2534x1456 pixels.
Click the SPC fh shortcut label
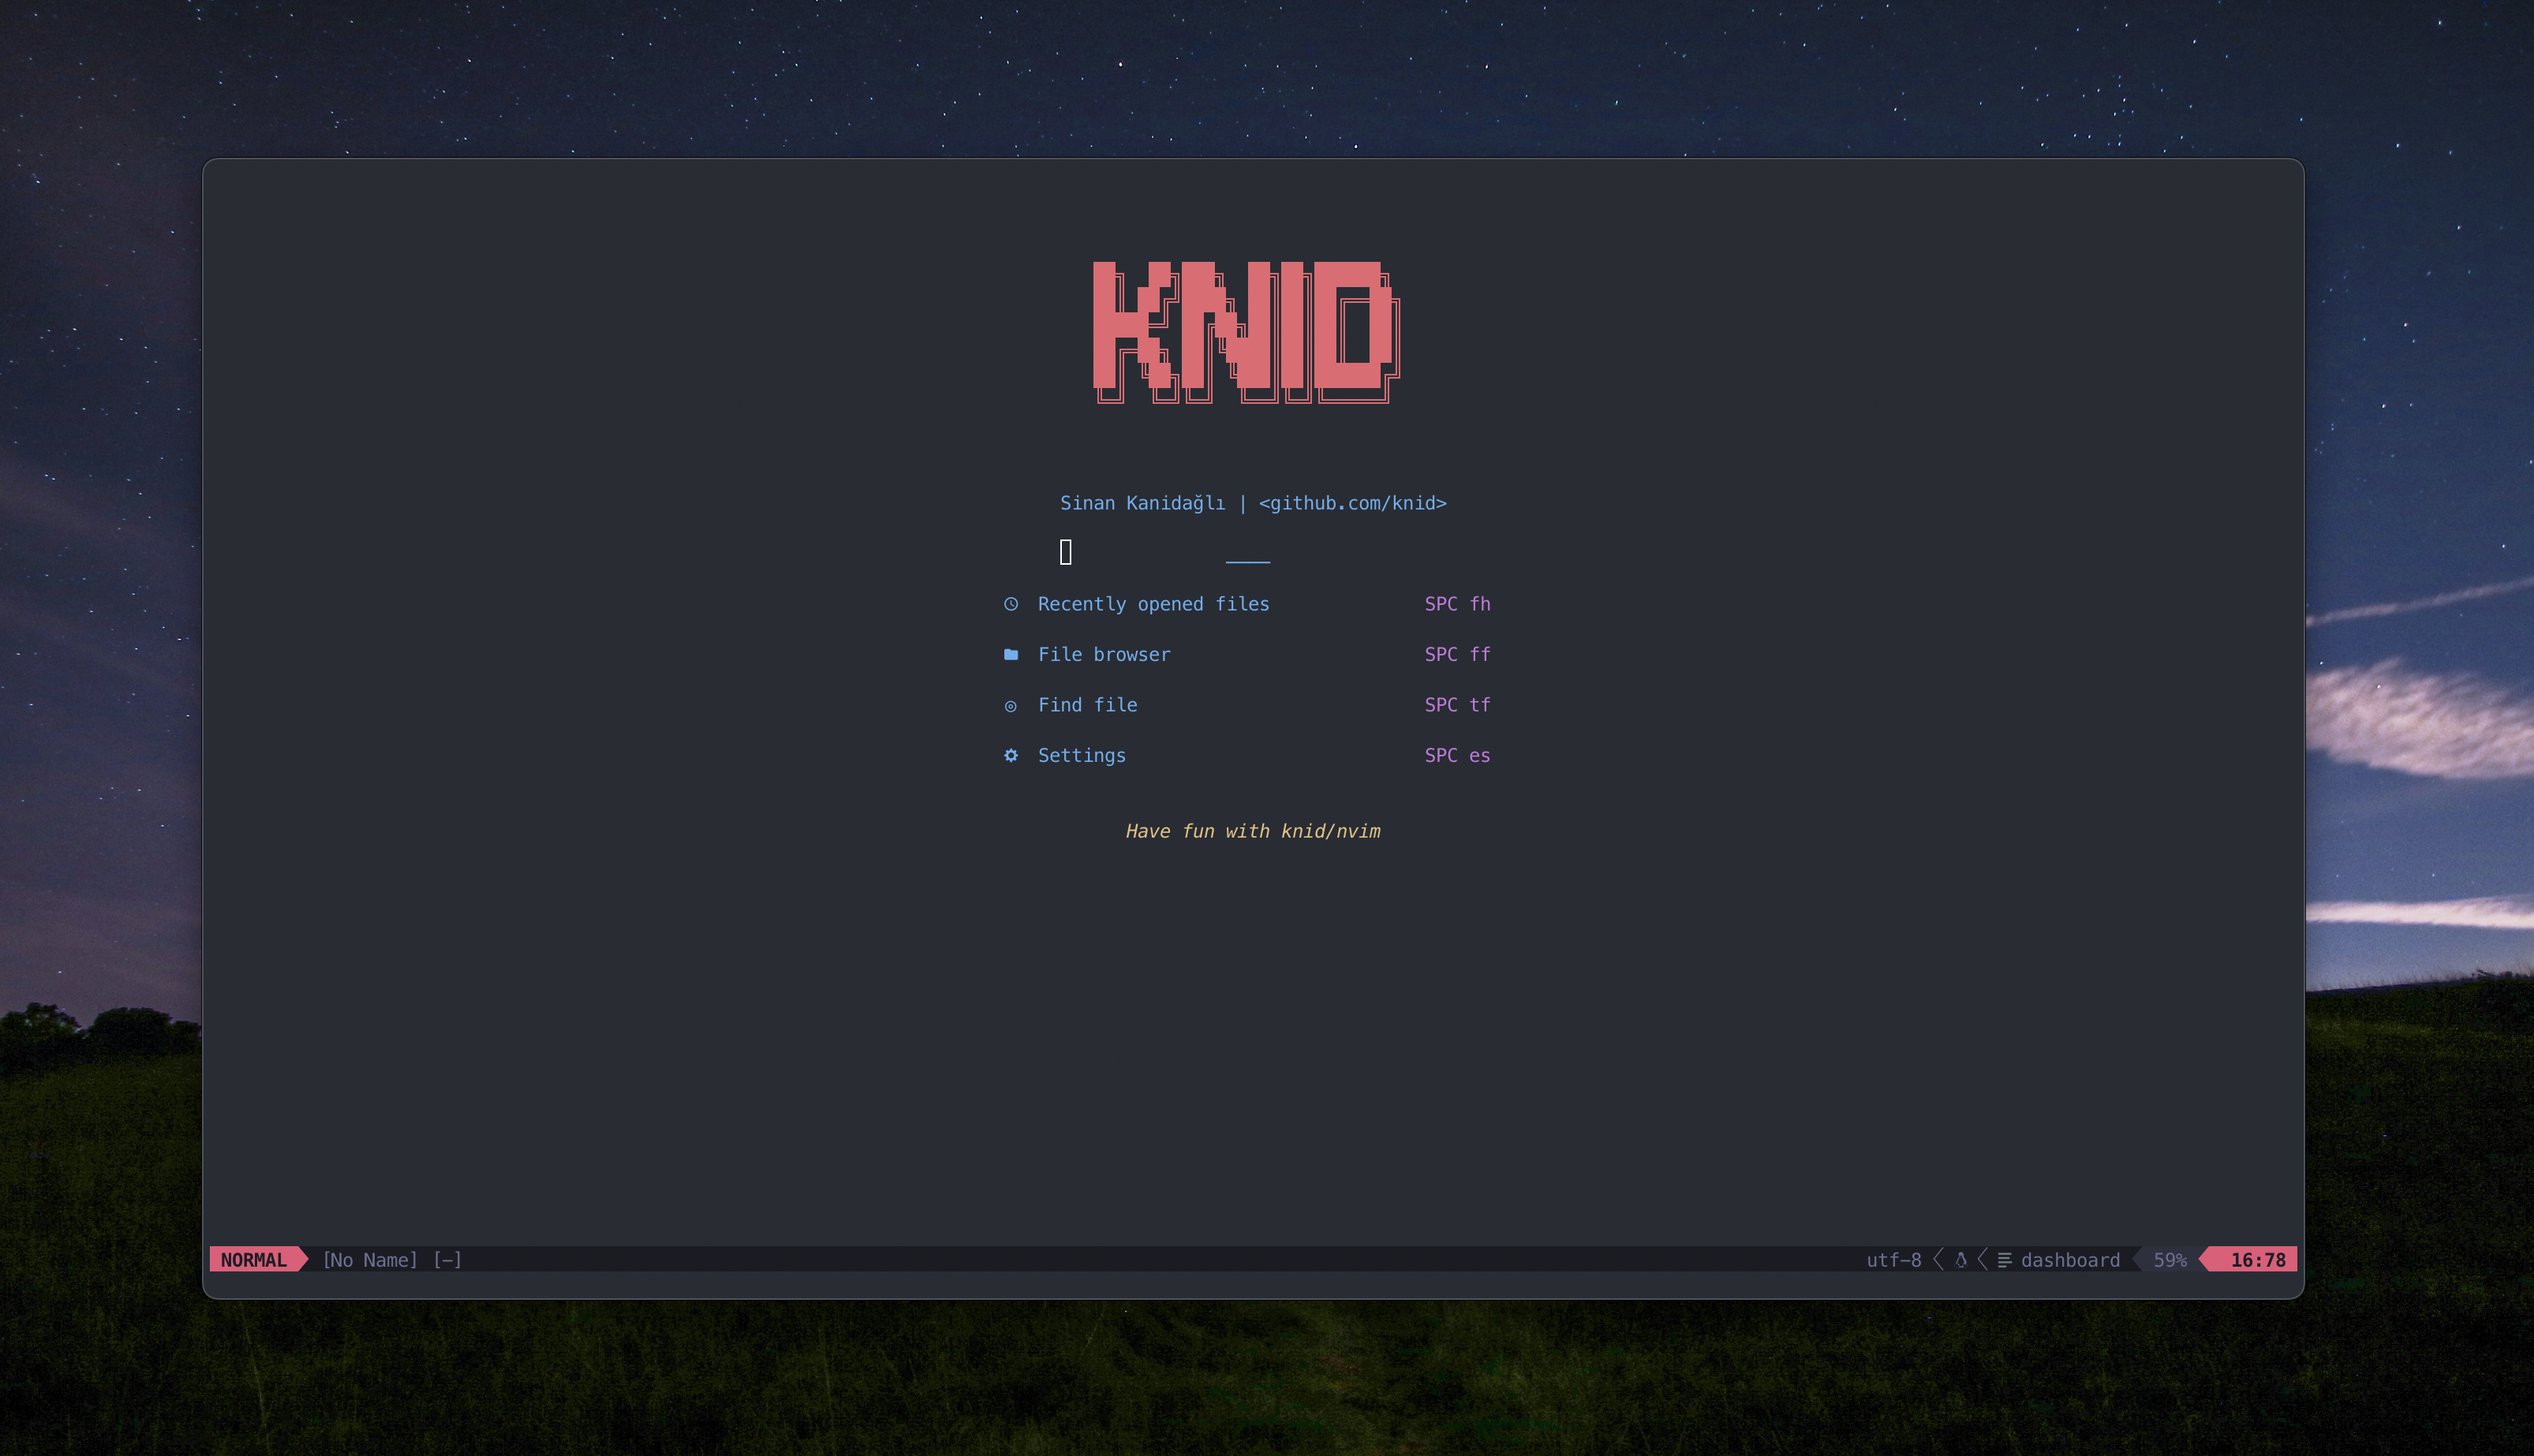click(x=1457, y=604)
